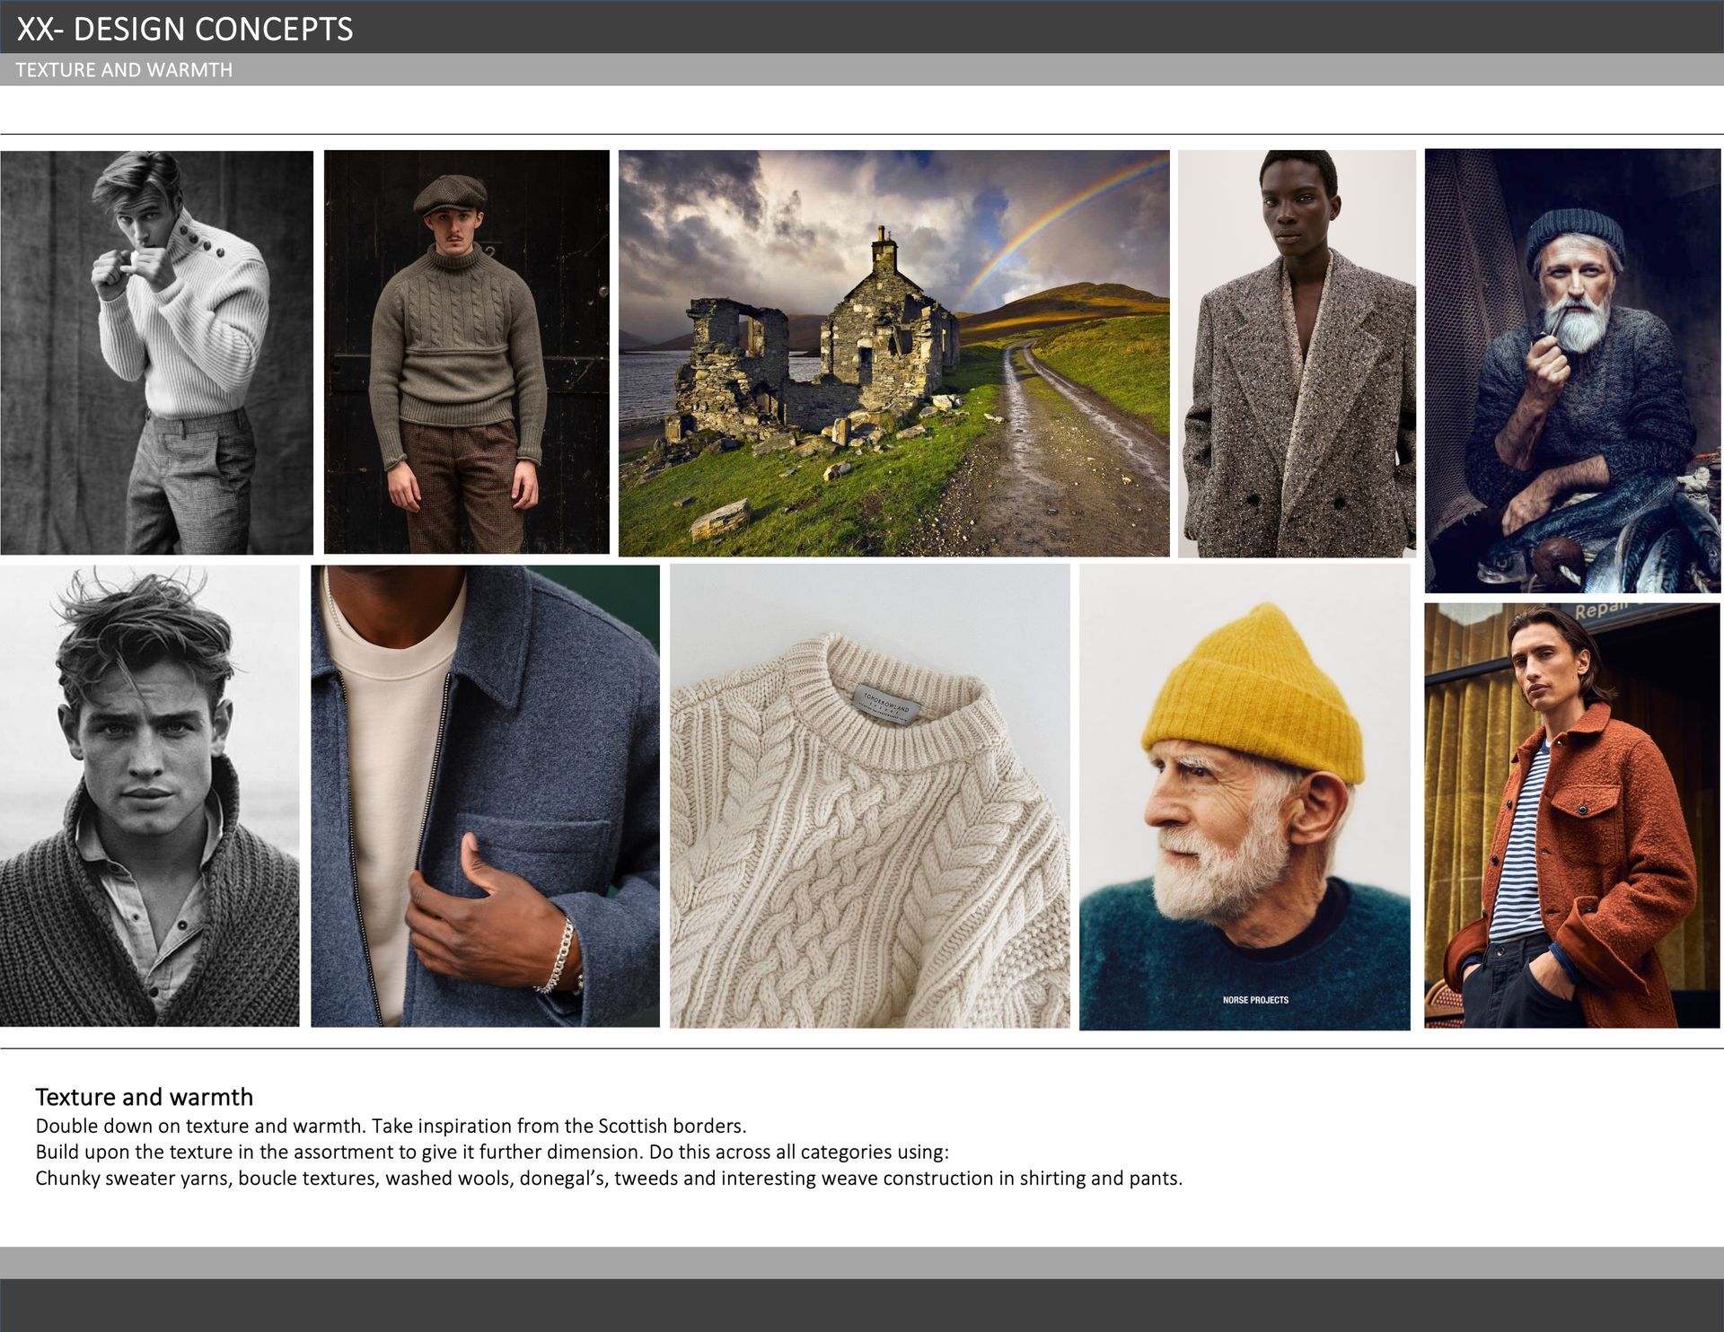Select black-and-white shawl collar cardigan portrait
Screen dimensions: 1724x1332
(x=149, y=795)
